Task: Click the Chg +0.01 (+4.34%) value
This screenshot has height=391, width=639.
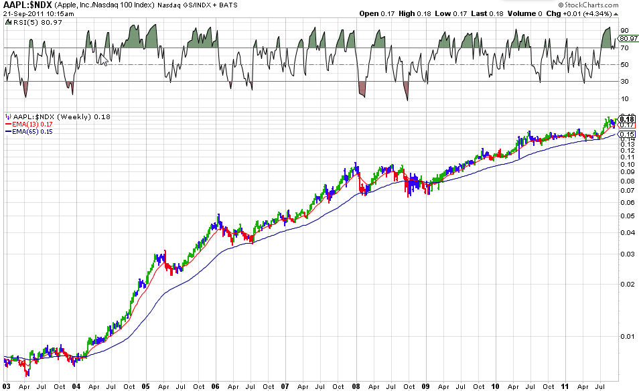Action: pyautogui.click(x=579, y=13)
